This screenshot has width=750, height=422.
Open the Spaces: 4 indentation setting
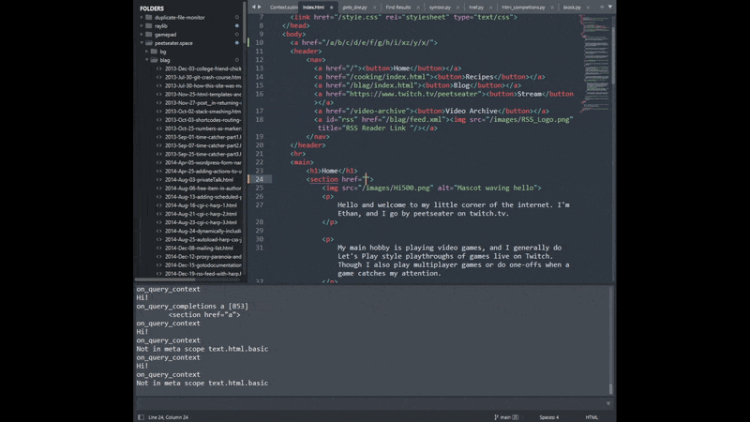coord(549,417)
